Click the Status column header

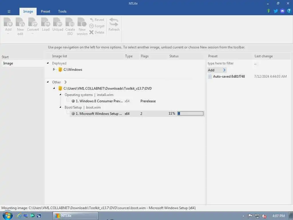(174, 56)
